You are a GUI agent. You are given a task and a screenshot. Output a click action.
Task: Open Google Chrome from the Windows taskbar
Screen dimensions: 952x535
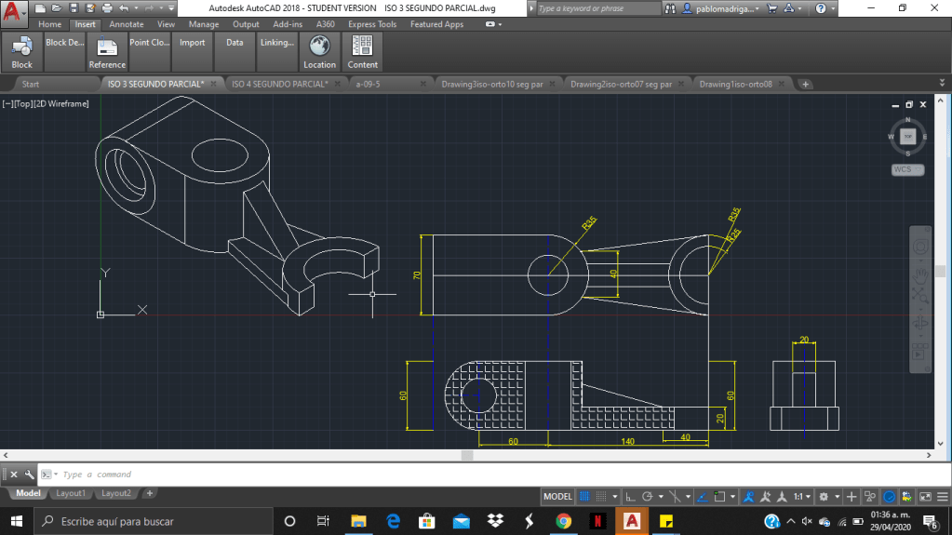[563, 521]
